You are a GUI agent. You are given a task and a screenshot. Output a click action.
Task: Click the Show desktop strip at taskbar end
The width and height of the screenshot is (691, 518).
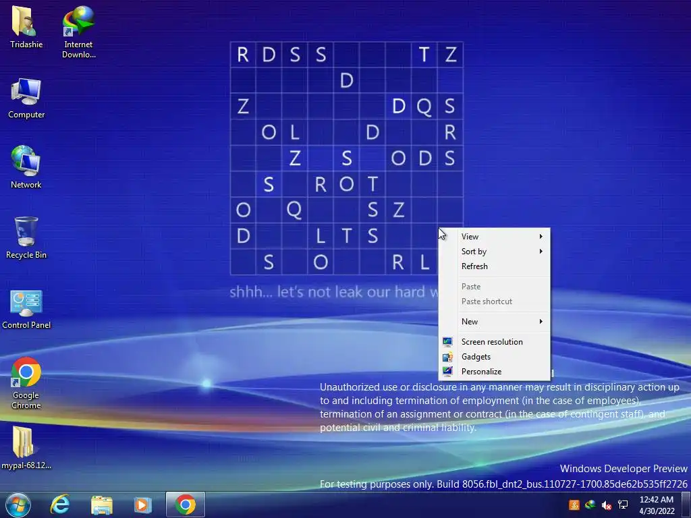click(x=686, y=505)
